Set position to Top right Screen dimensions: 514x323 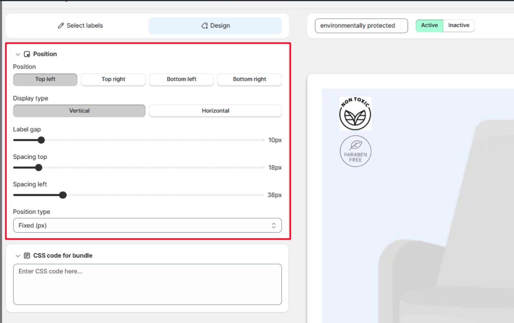tap(113, 80)
